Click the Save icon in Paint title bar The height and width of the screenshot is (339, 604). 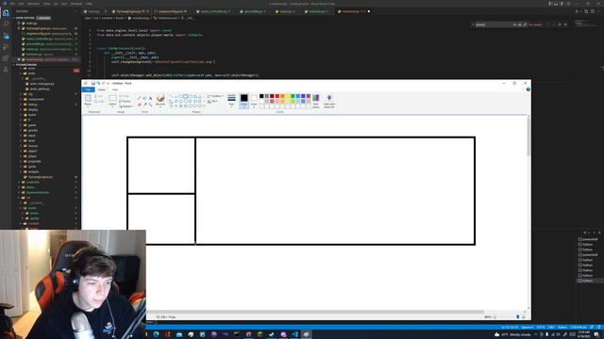(92, 83)
